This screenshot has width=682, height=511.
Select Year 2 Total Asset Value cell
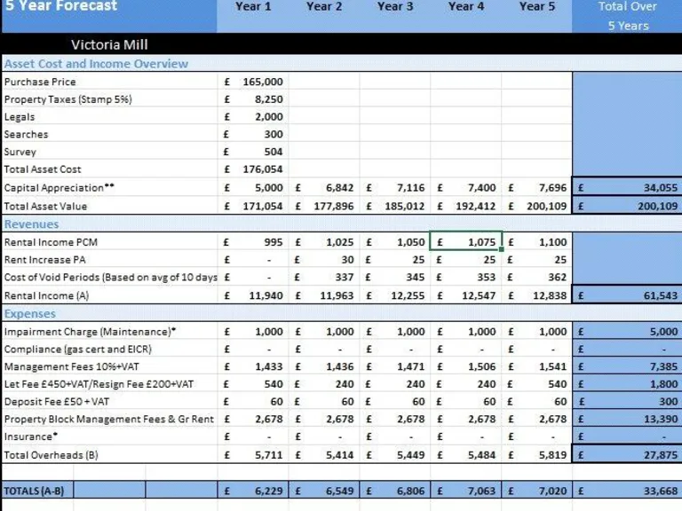pos(324,206)
